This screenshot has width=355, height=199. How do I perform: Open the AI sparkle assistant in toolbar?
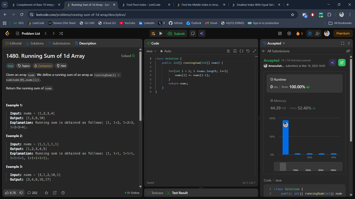pos(201,33)
